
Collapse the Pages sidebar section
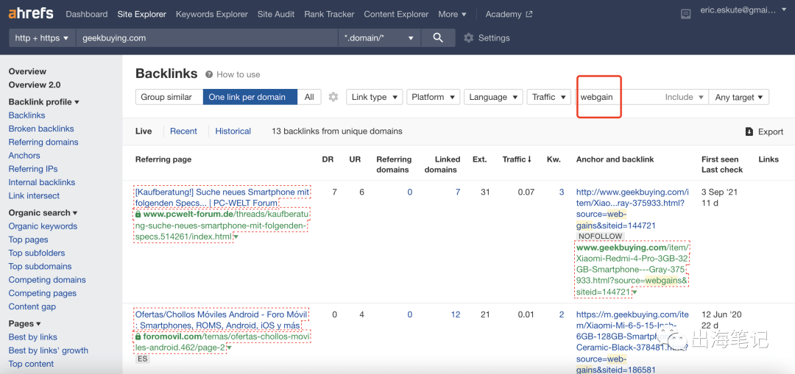click(24, 323)
